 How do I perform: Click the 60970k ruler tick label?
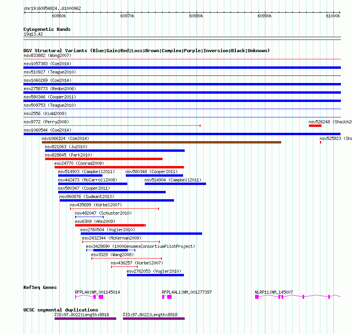(127, 16)
